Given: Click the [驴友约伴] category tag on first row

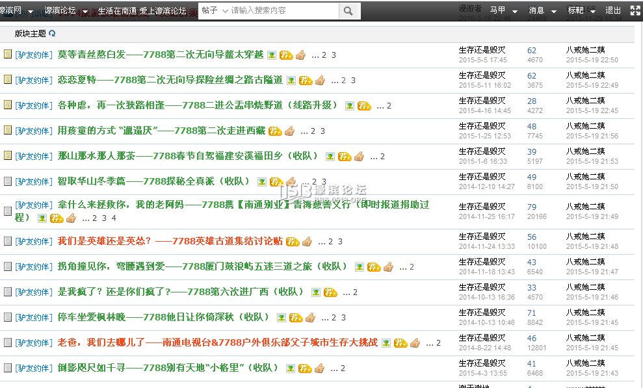Looking at the screenshot, I should (34, 55).
